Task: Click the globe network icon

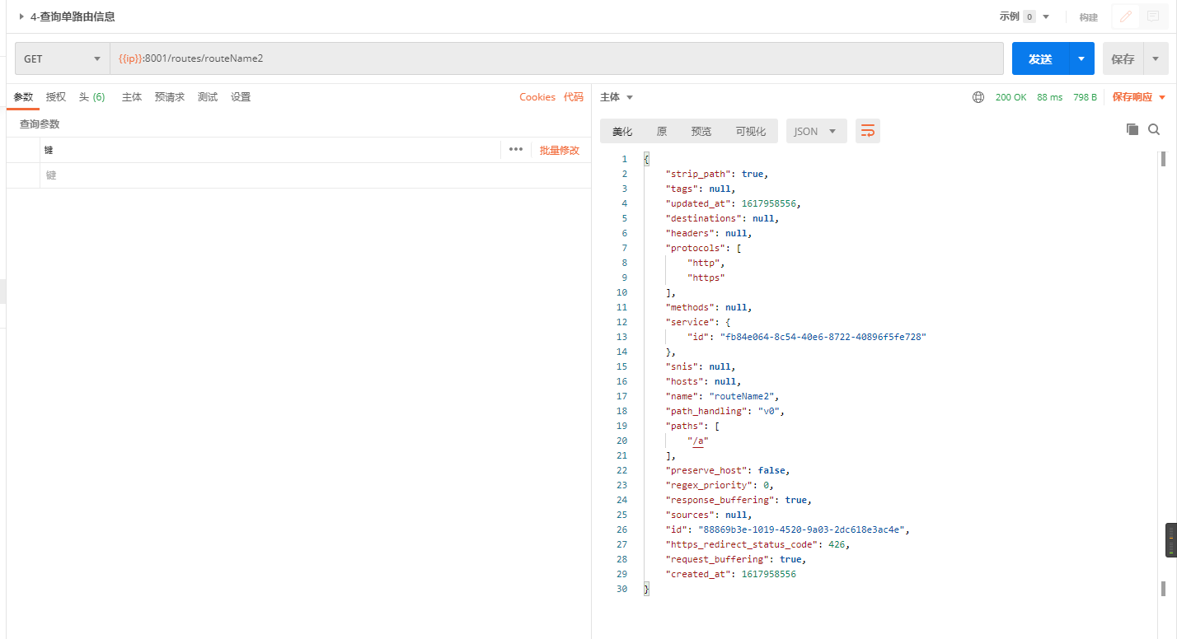Action: [978, 97]
